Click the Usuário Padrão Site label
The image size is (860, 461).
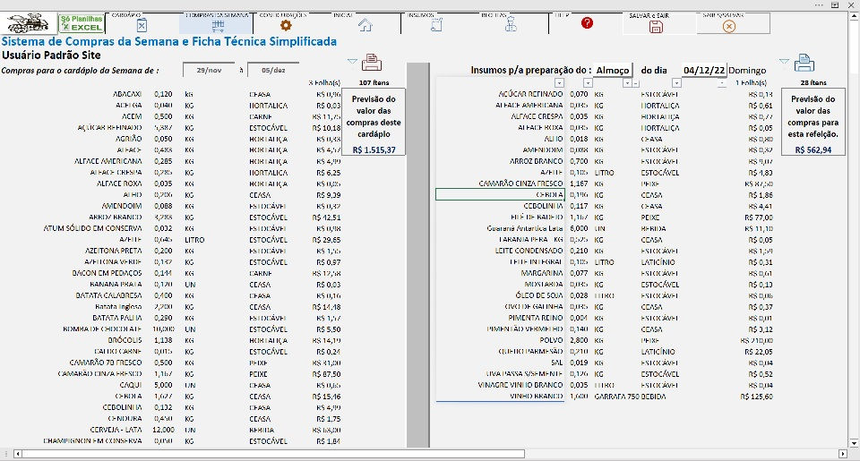tap(52, 55)
